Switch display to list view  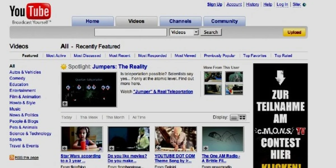click(234, 118)
